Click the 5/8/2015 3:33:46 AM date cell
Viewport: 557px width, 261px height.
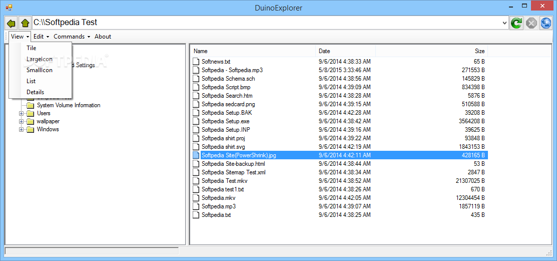[x=345, y=70]
